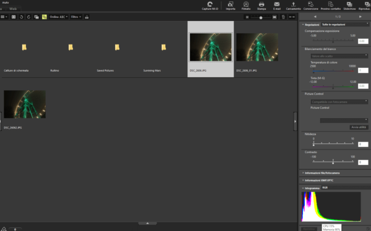Start the Slideshow
This screenshot has height=231, width=371.
click(349, 6)
